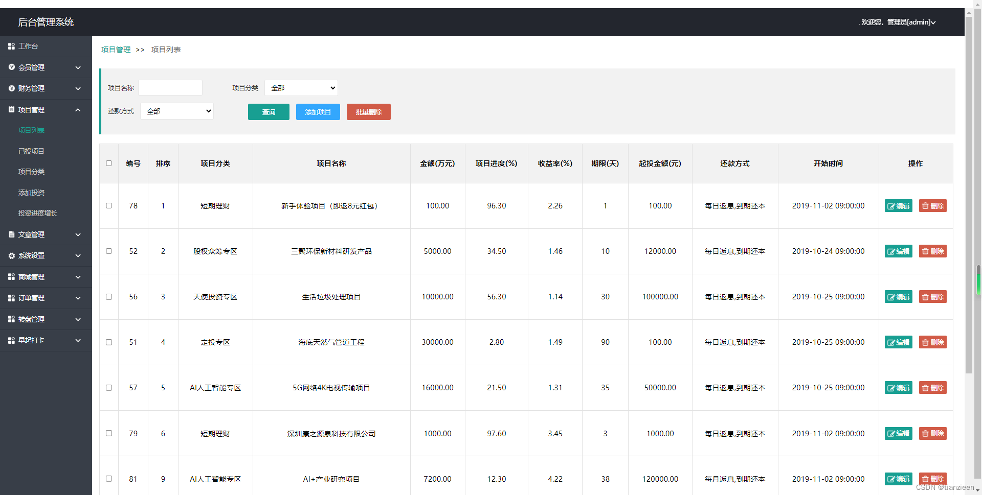The height and width of the screenshot is (495, 982).
Task: Edit the 新手体验项目 row
Action: (x=898, y=206)
